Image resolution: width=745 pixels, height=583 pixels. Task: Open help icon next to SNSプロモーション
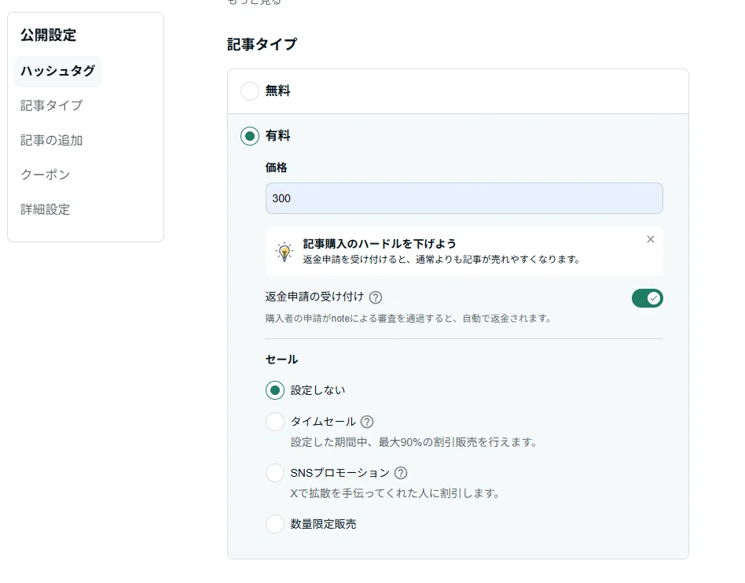tap(401, 473)
